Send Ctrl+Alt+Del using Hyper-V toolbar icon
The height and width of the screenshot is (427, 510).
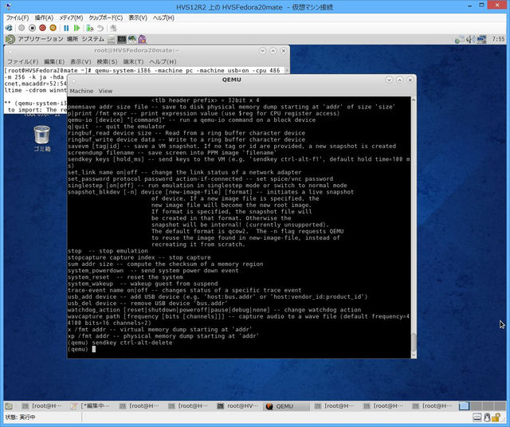tap(9, 28)
